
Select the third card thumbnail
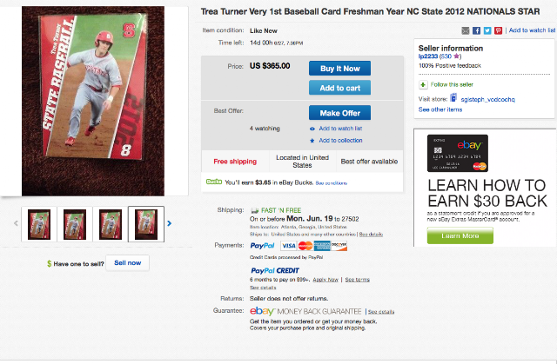[x=108, y=223]
